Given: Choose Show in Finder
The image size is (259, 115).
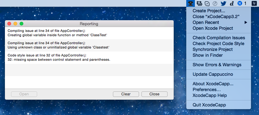Looking at the screenshot, I should (218, 55).
